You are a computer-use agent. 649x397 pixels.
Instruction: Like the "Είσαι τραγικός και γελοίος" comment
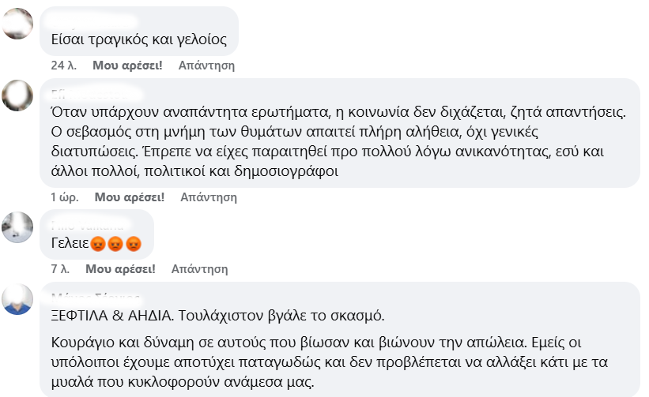[x=127, y=66]
